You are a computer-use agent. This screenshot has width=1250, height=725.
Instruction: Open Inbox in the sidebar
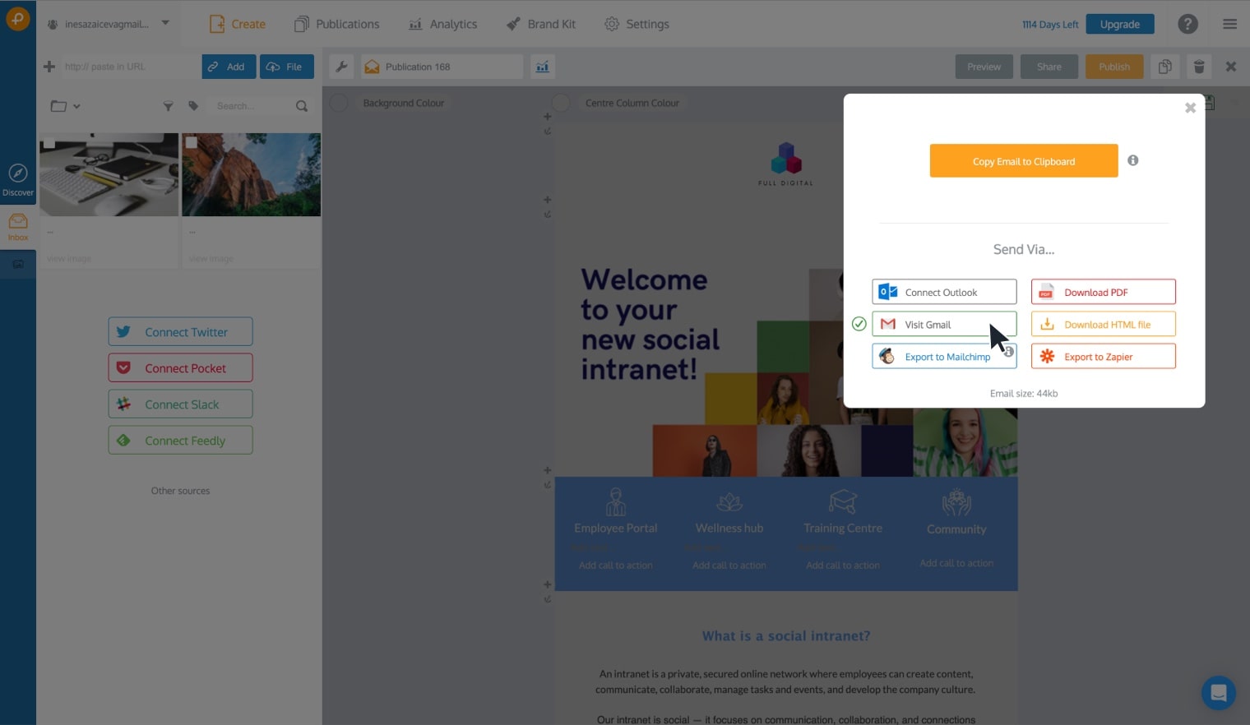[x=18, y=227]
